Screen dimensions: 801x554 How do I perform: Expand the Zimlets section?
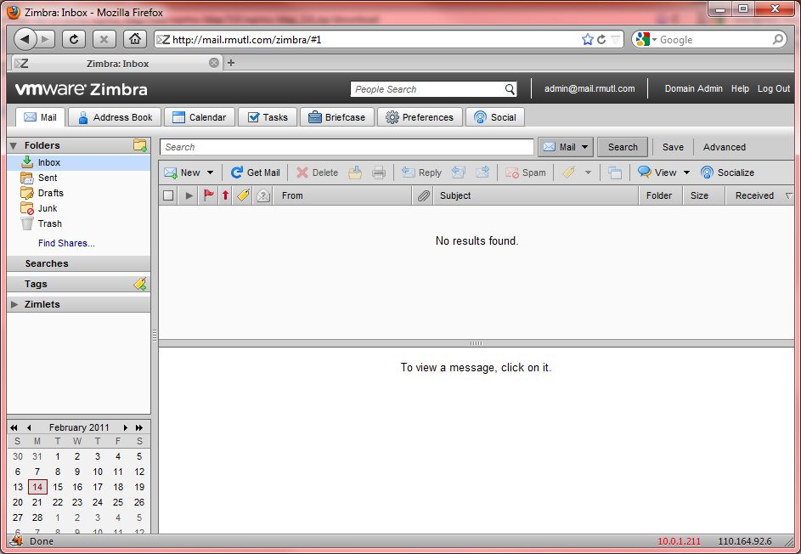click(14, 303)
